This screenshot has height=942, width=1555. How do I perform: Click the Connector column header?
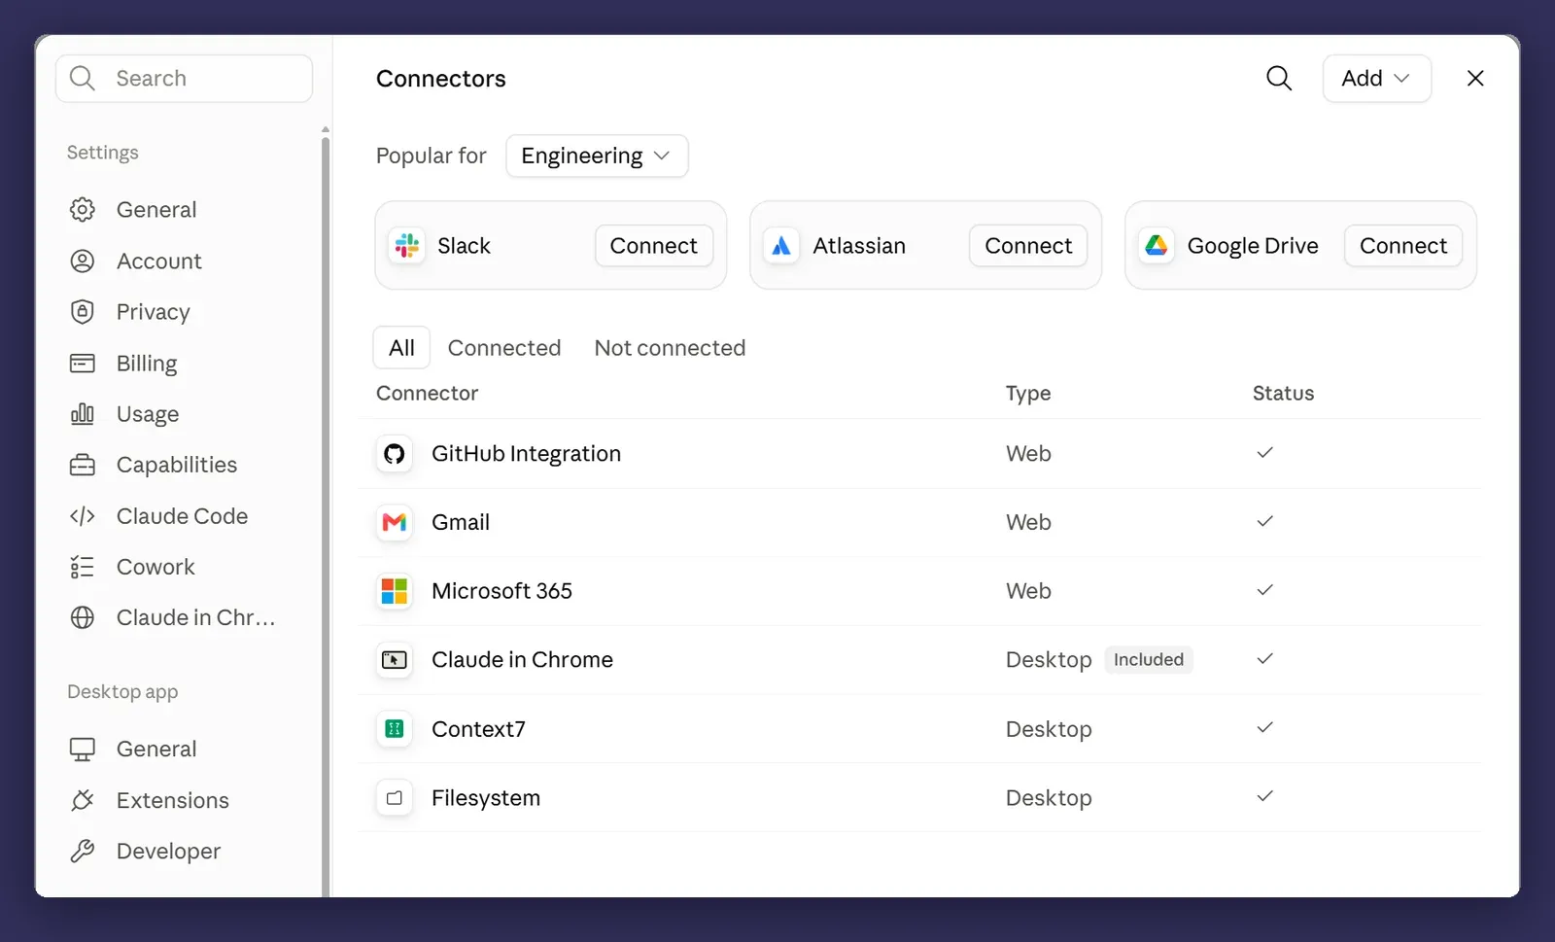pos(427,394)
